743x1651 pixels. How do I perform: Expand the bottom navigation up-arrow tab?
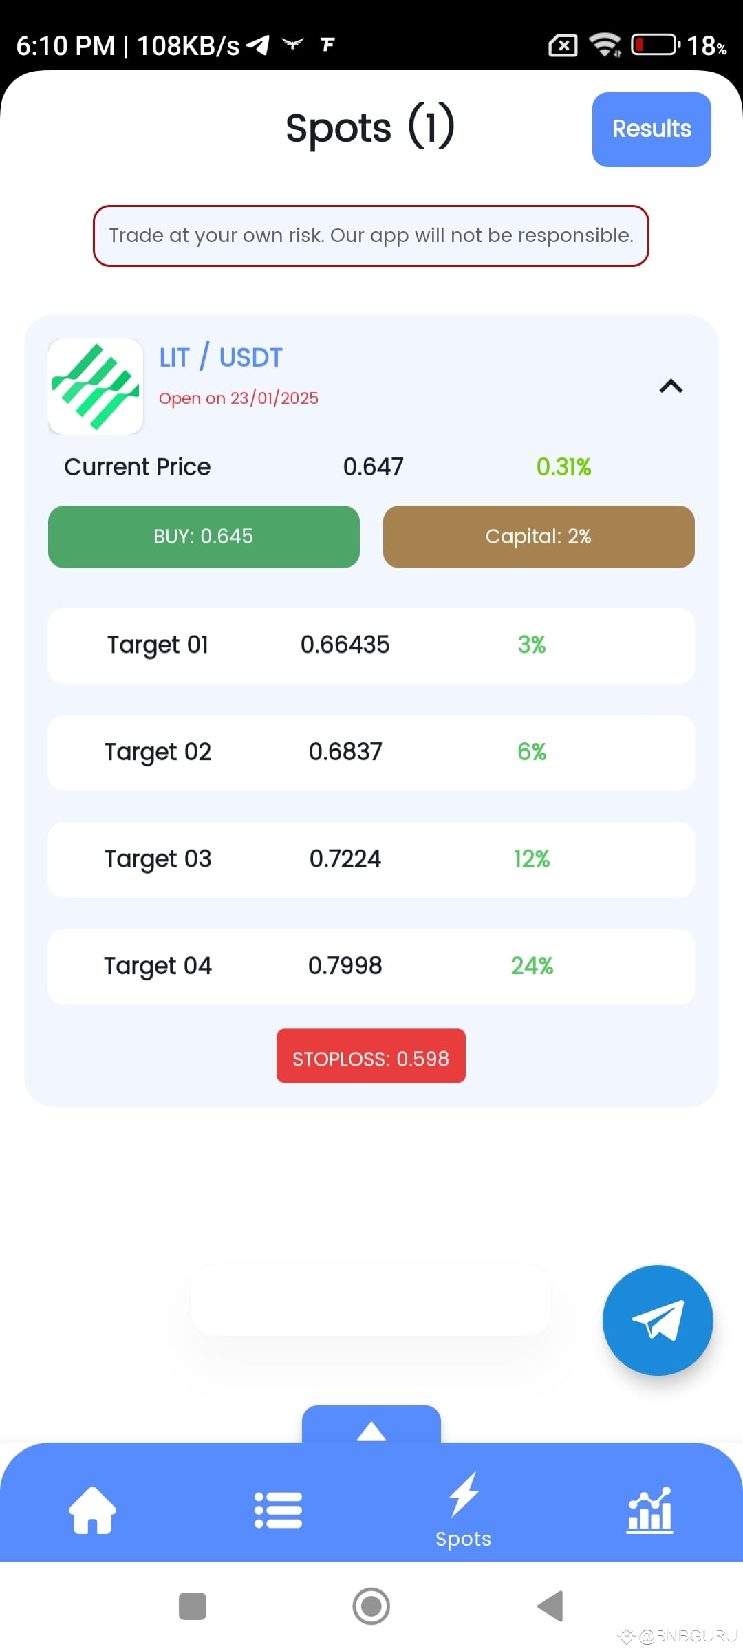pyautogui.click(x=371, y=1425)
